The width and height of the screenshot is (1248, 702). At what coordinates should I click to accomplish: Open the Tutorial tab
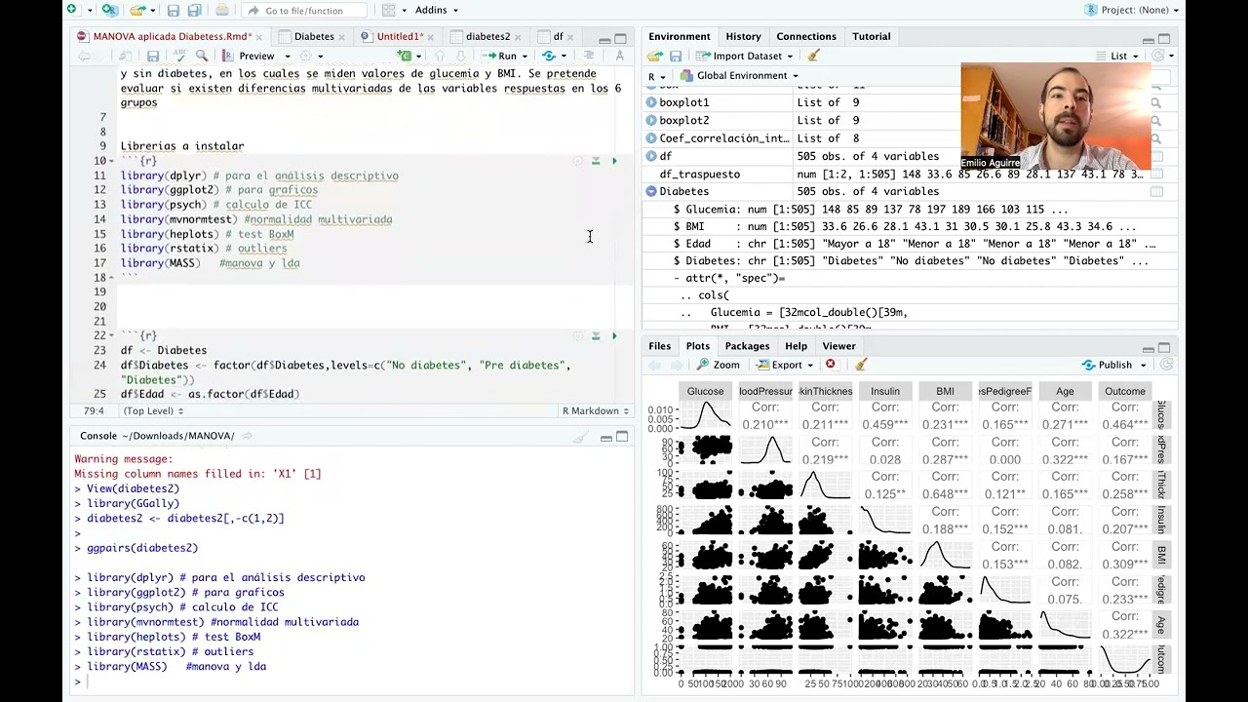(871, 36)
